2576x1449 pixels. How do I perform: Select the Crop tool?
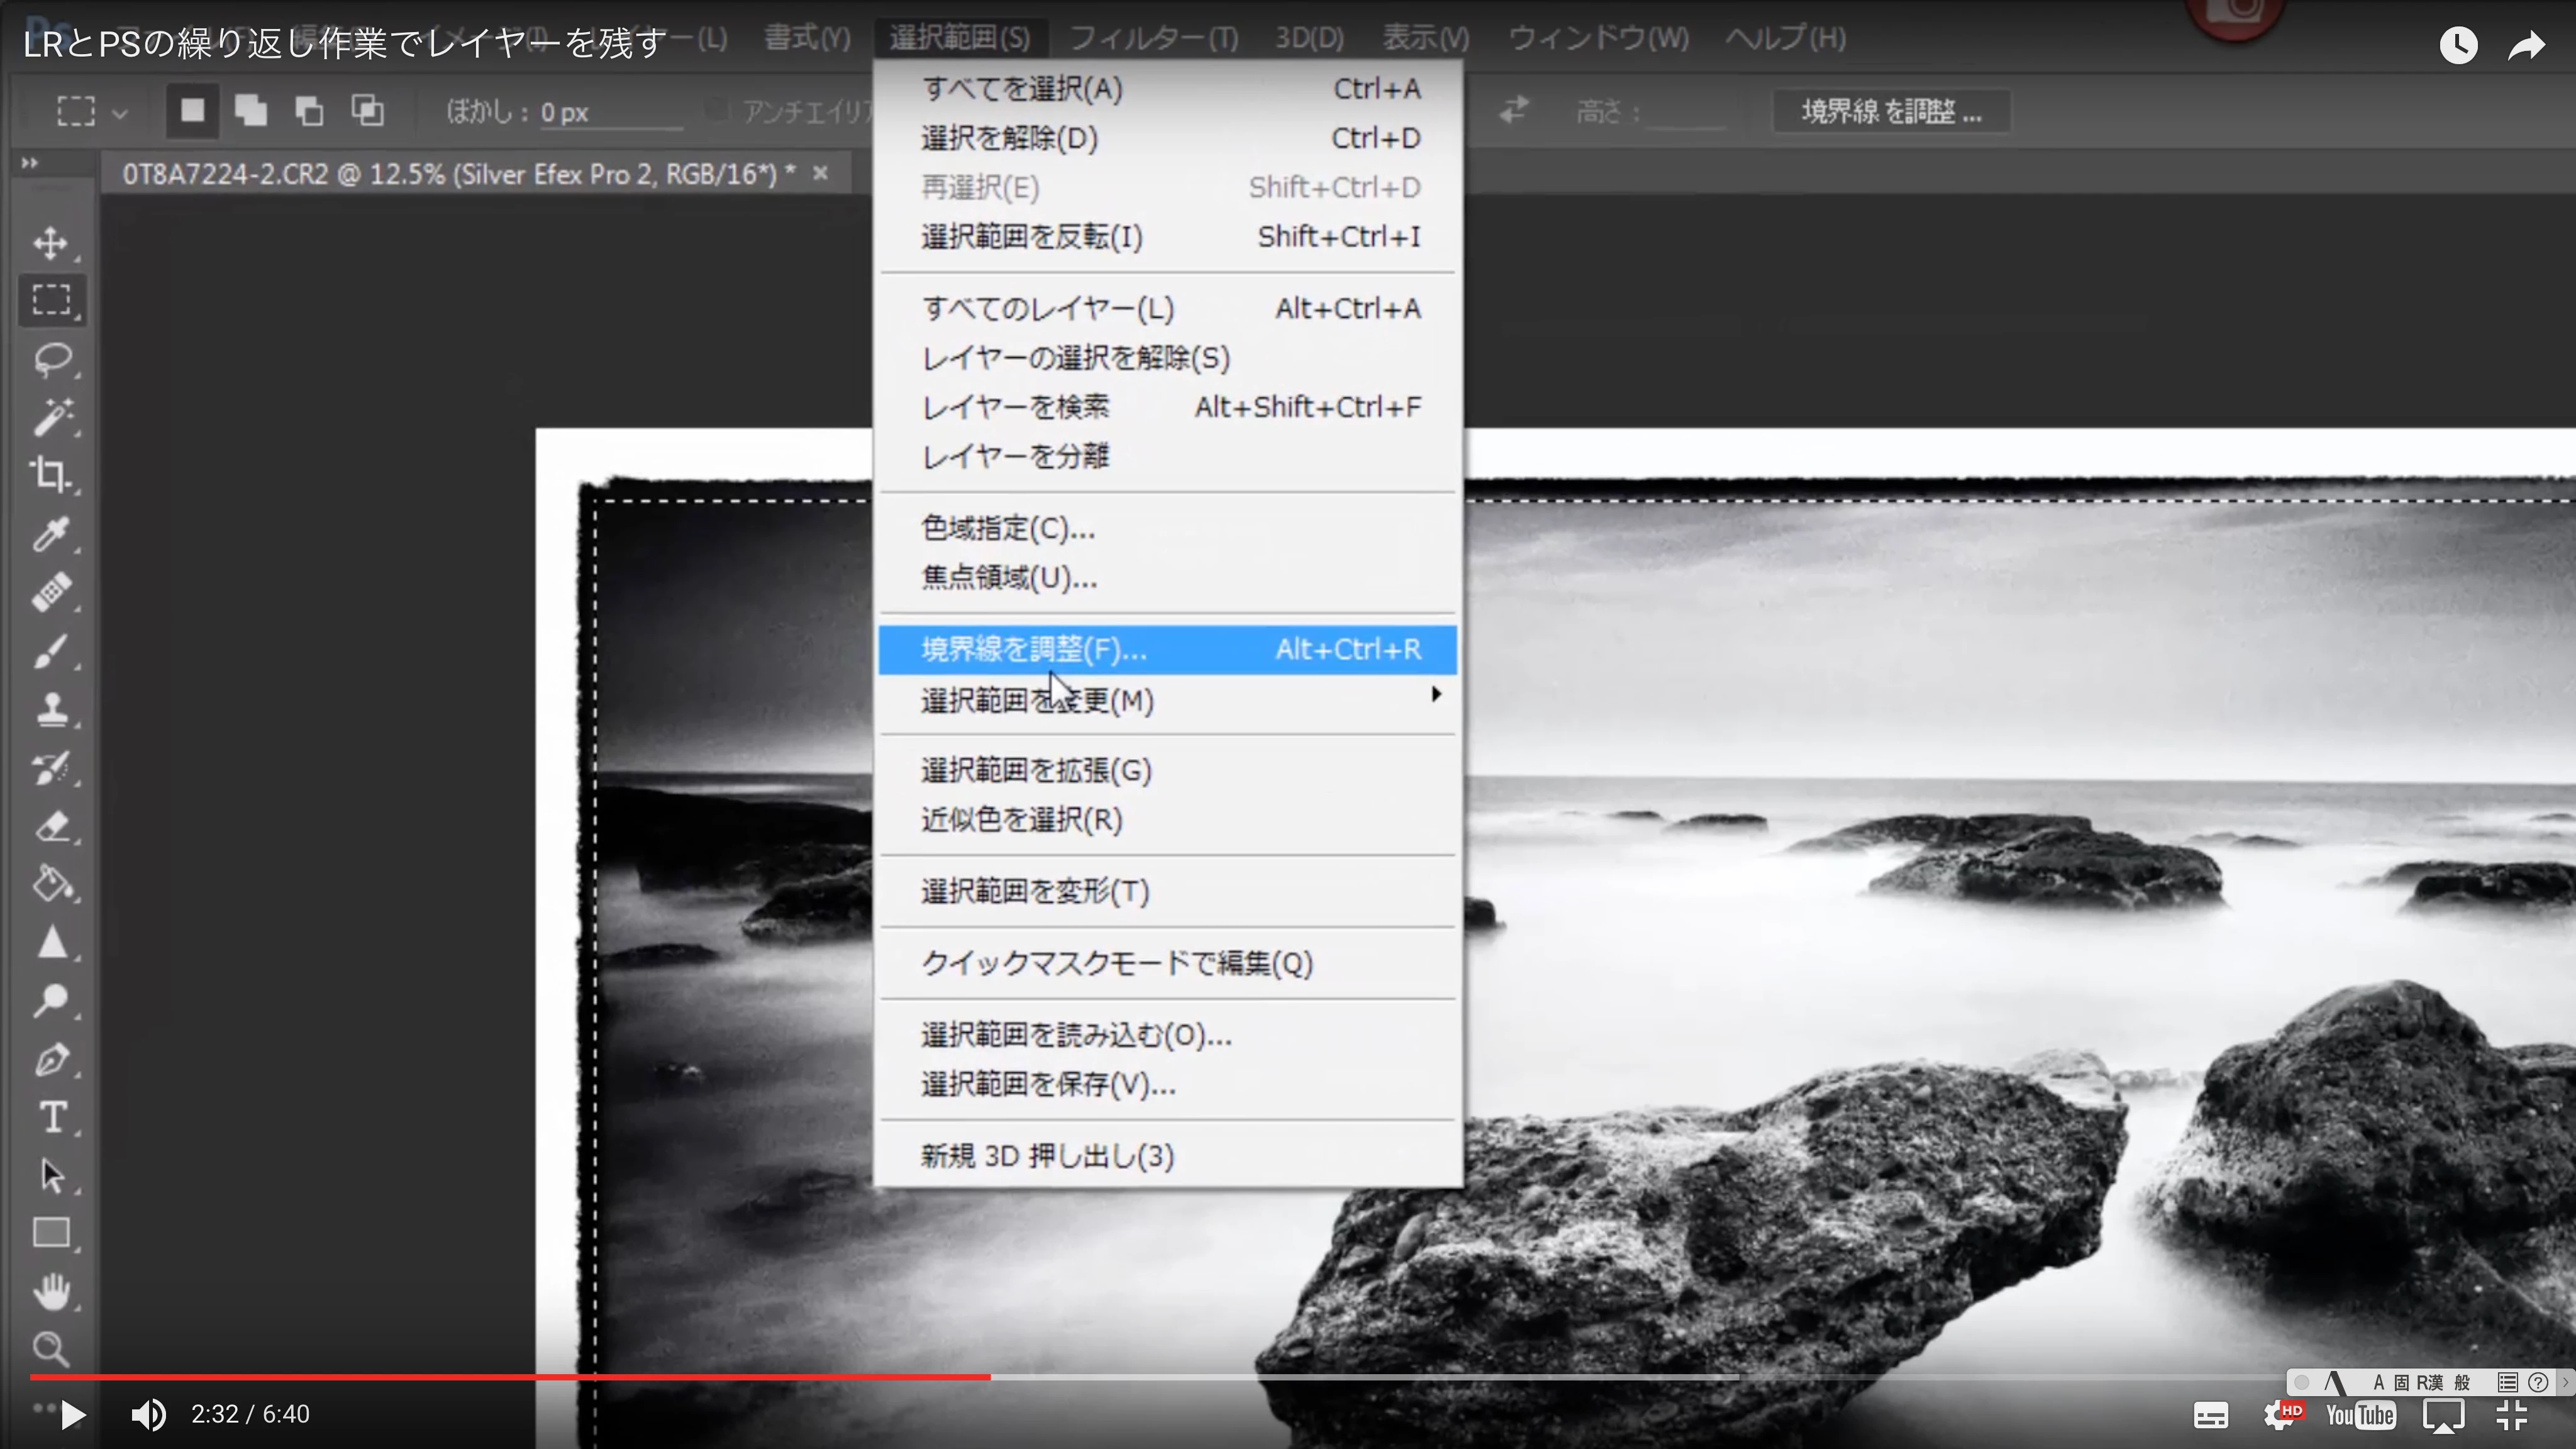pyautogui.click(x=51, y=475)
